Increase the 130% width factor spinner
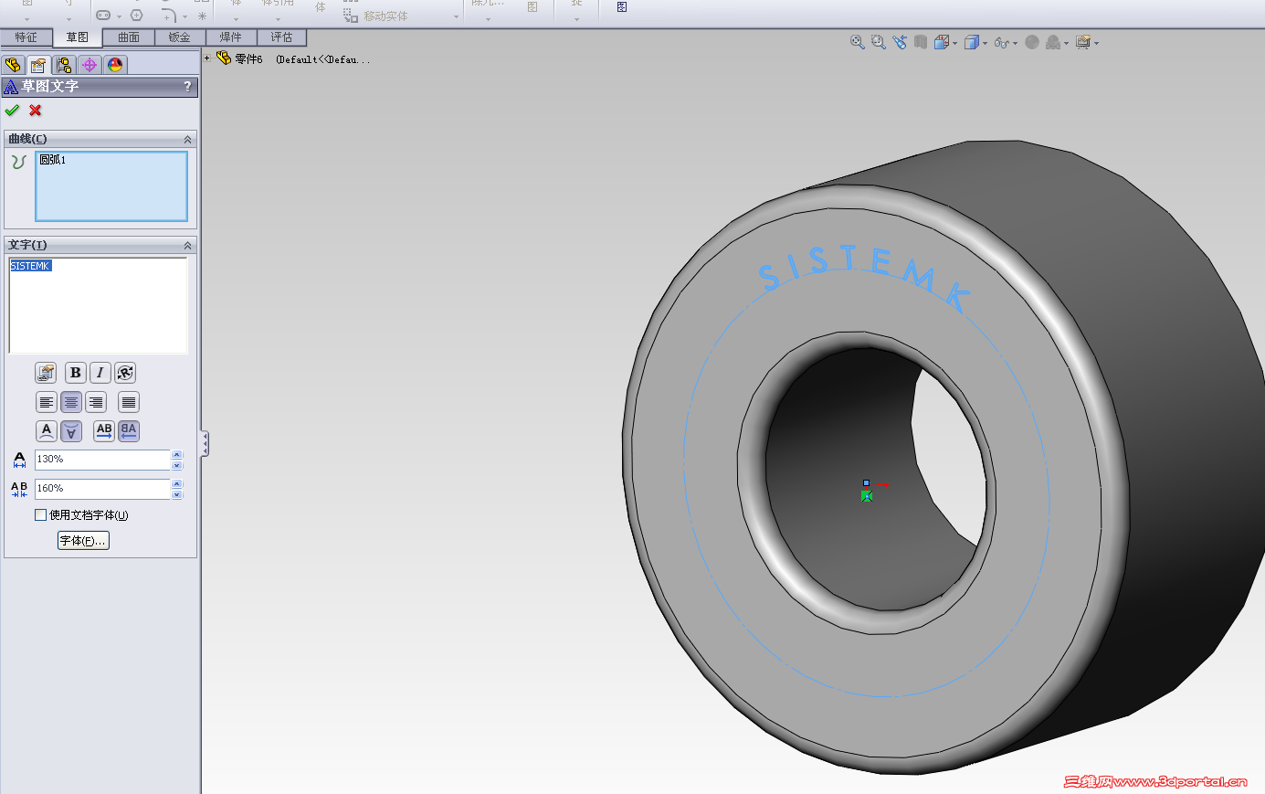 click(x=177, y=455)
